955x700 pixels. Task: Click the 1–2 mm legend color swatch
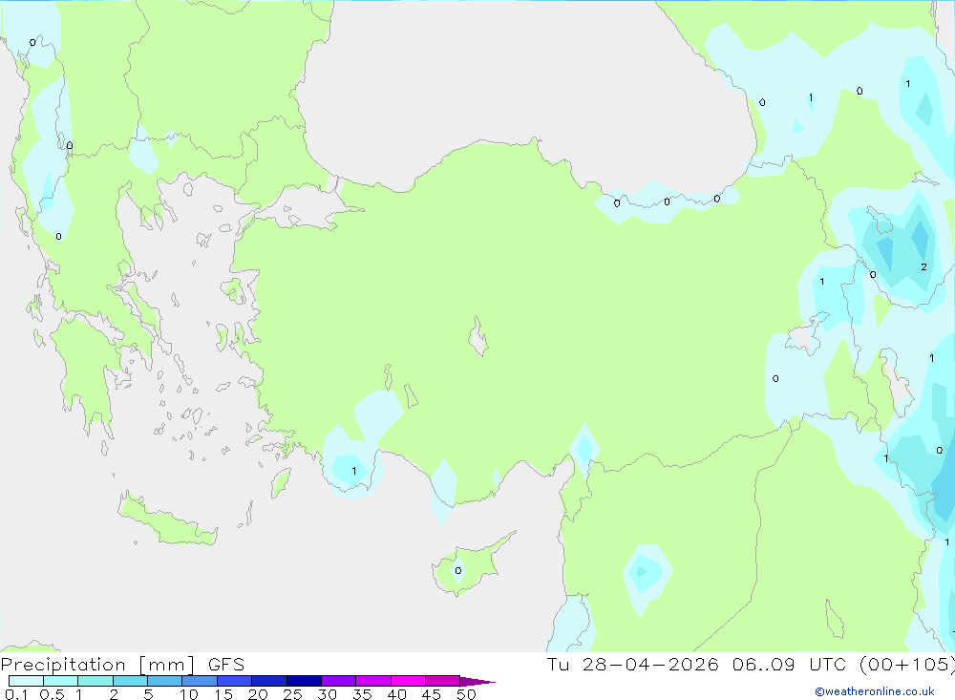[x=95, y=681]
